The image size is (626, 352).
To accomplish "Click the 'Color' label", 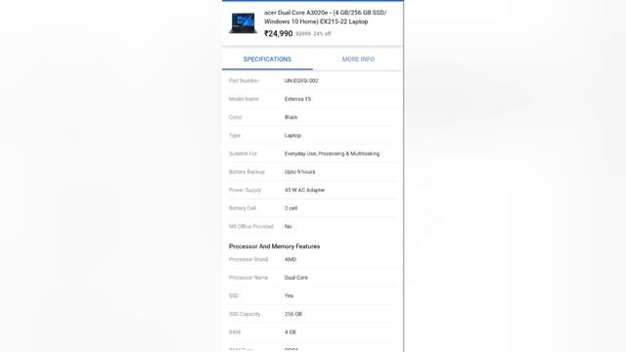I will pos(235,117).
